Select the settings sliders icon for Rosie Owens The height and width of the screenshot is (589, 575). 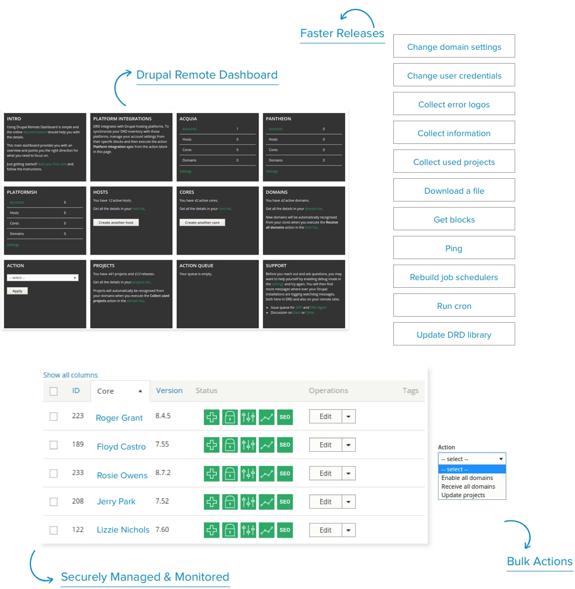248,473
